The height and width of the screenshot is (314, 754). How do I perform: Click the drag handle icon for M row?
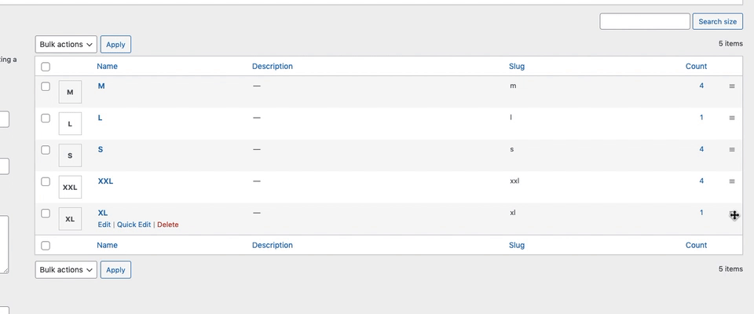coord(732,86)
